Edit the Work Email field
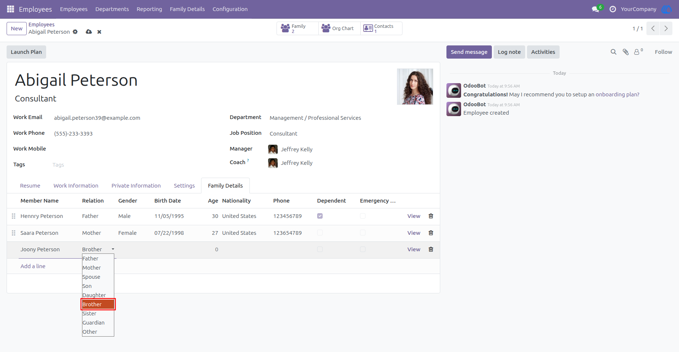679x352 pixels. (134, 118)
